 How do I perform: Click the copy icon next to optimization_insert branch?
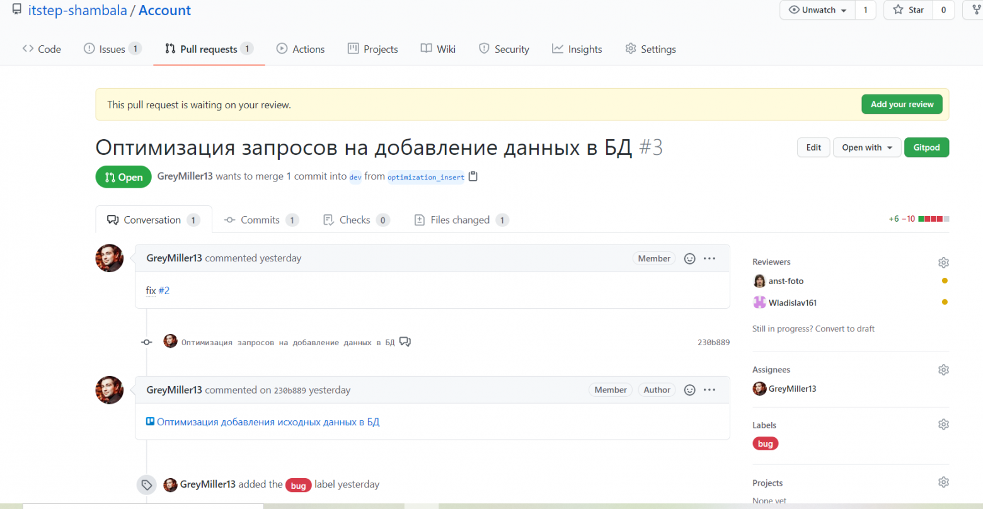click(473, 176)
